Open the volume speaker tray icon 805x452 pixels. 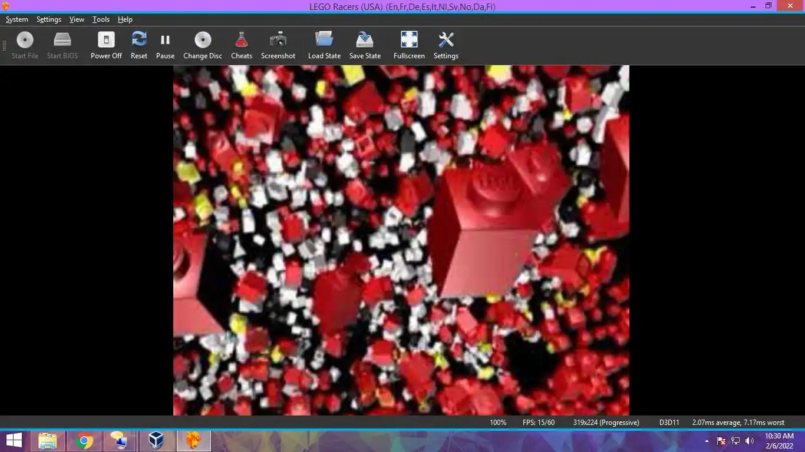750,441
